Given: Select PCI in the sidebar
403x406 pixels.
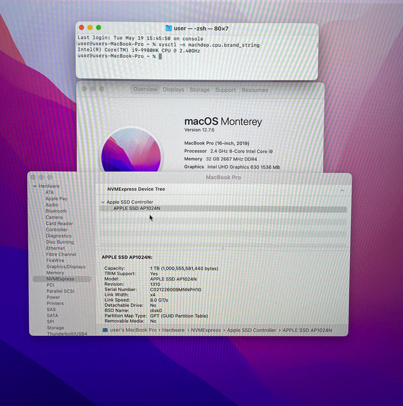Looking at the screenshot, I should [x=51, y=285].
